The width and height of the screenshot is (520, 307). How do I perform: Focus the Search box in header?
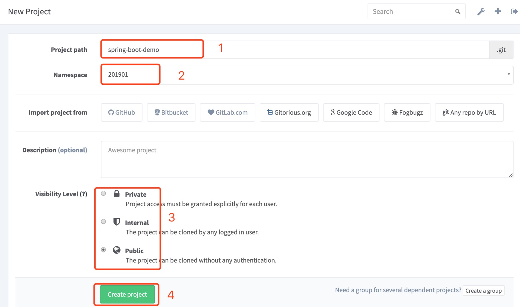coord(410,11)
